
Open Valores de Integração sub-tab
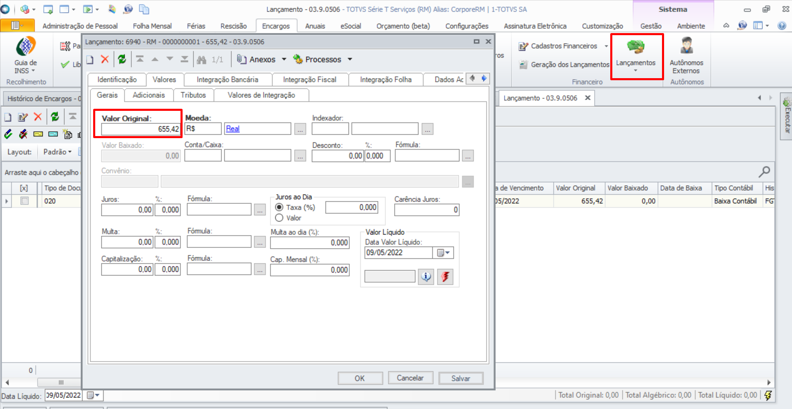point(261,95)
